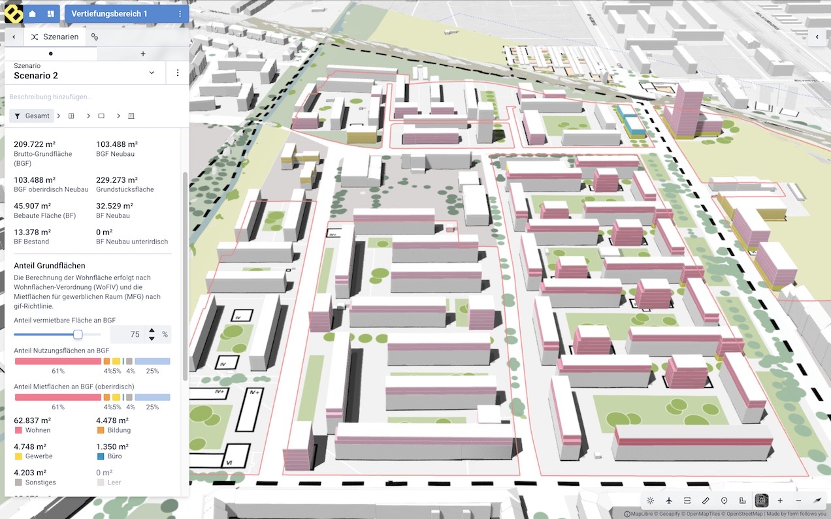Screen dimensions: 831x519
Task: Expand the Scenario 2 dropdown
Action: (x=152, y=72)
